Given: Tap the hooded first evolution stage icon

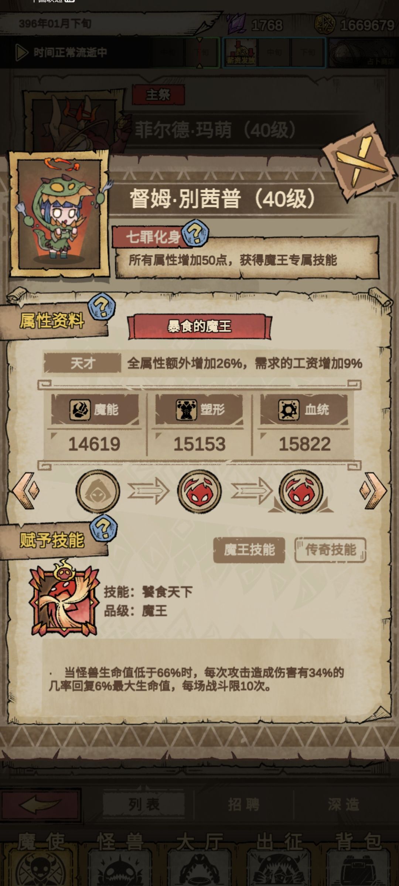Looking at the screenshot, I should tap(98, 491).
